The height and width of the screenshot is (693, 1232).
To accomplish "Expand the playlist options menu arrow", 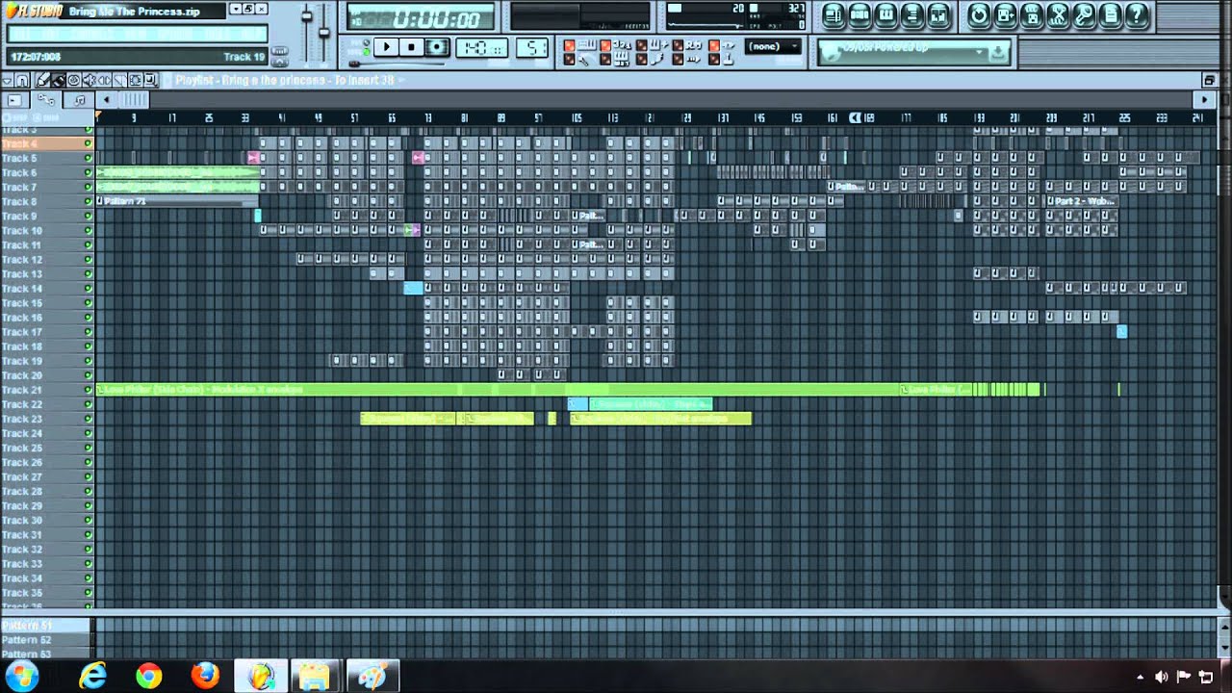I will [8, 81].
